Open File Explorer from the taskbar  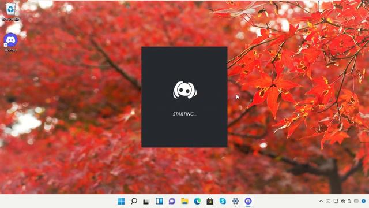pos(184,201)
